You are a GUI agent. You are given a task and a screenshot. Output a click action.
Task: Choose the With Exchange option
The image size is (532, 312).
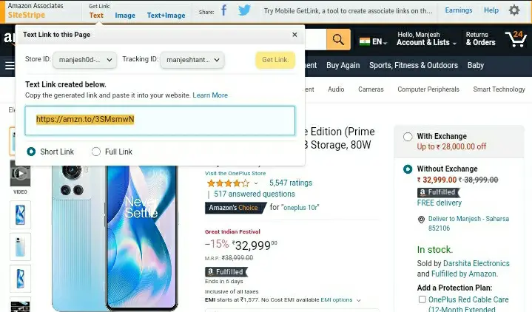408,137
